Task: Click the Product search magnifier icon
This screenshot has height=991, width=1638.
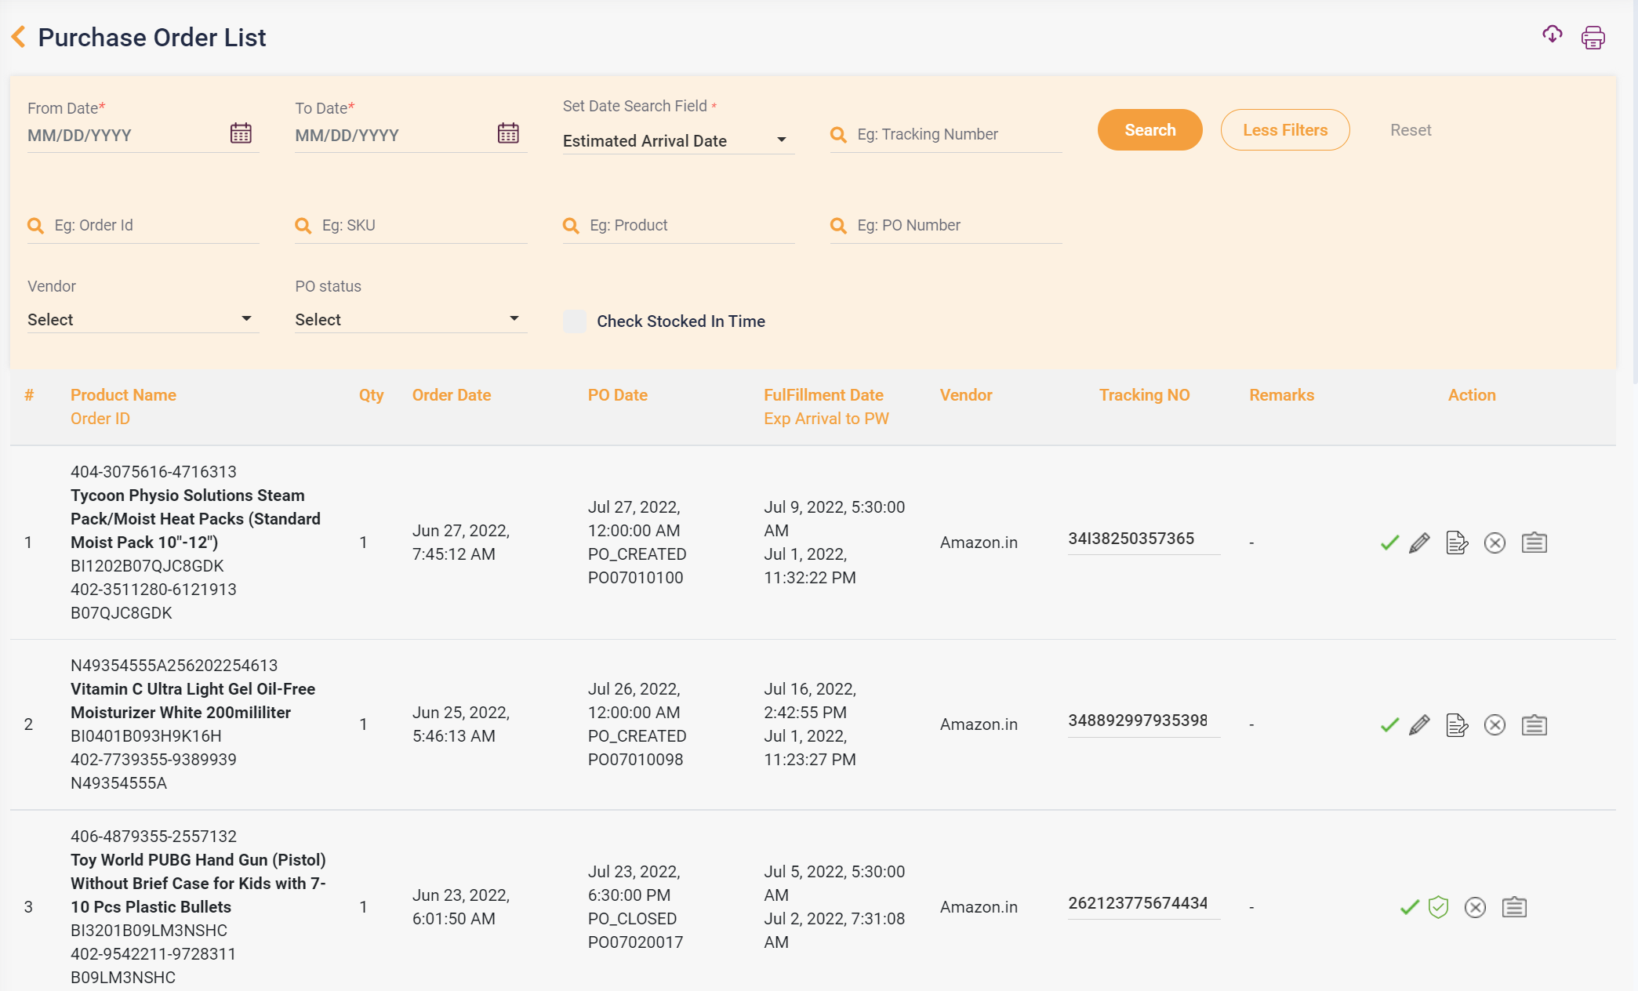Action: pos(571,226)
